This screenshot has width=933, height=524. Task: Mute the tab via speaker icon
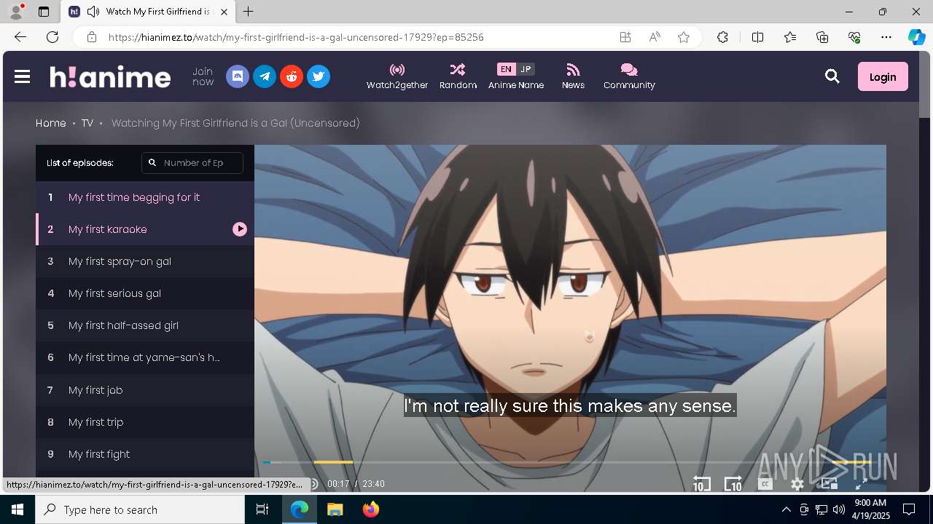pos(93,12)
